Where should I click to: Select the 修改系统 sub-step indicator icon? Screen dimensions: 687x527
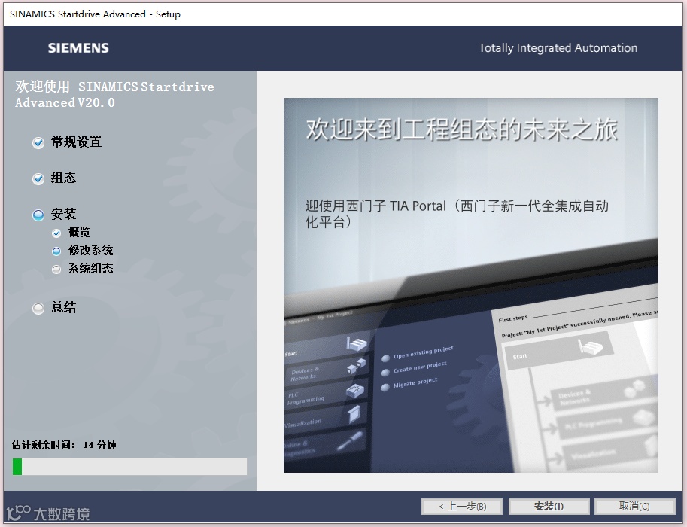click(x=56, y=251)
